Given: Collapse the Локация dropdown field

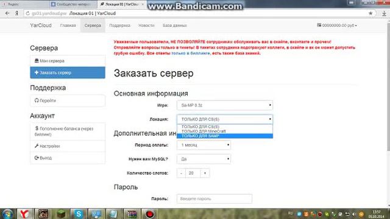Looking at the screenshot, I should tap(225, 119).
